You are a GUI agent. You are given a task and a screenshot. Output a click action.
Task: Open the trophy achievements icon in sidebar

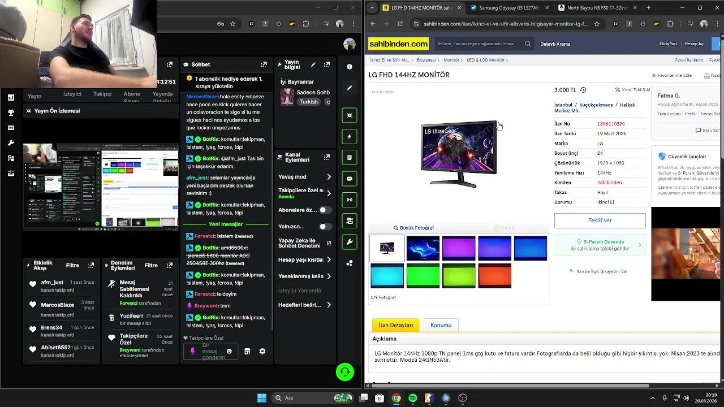(x=11, y=112)
